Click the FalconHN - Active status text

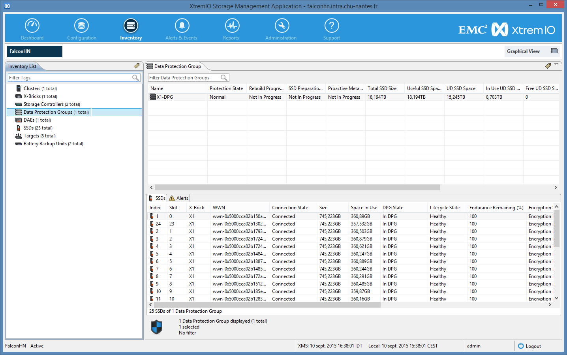point(24,346)
